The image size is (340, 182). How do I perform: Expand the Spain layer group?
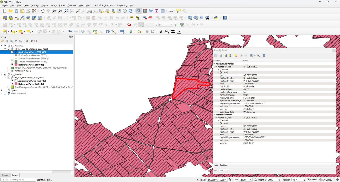[2, 90]
